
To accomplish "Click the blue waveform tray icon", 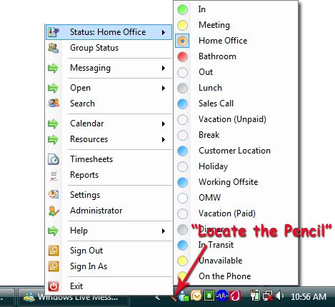I will [221, 296].
